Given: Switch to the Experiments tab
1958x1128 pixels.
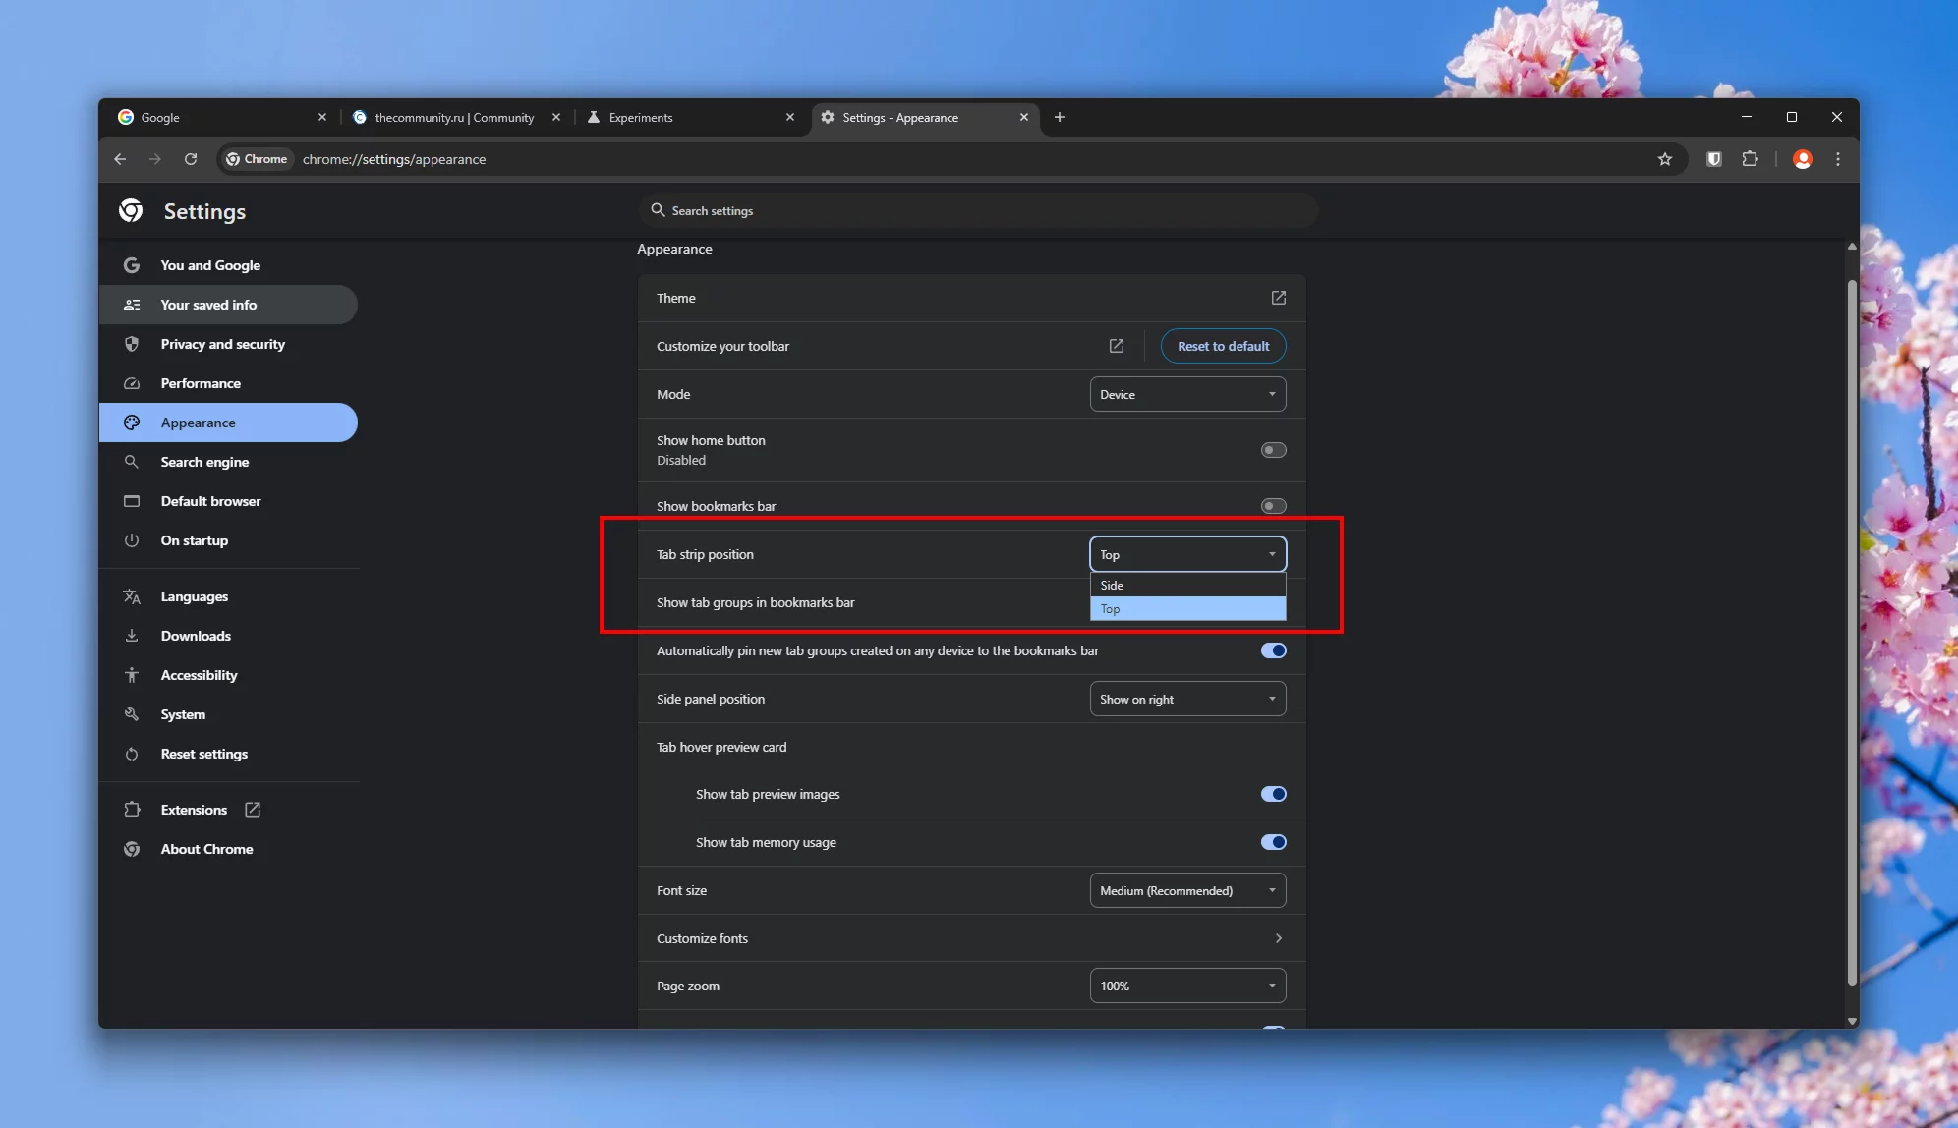Looking at the screenshot, I should 641,117.
